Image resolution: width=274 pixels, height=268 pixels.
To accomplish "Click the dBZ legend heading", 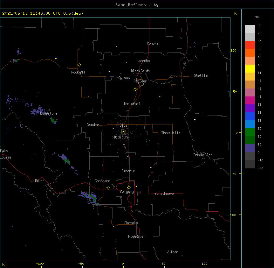I will coord(257,17).
